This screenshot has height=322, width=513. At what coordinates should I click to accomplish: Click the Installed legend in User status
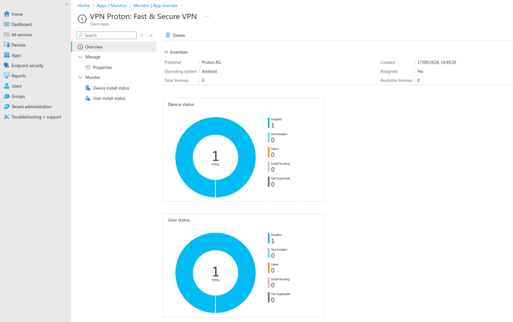(276, 238)
